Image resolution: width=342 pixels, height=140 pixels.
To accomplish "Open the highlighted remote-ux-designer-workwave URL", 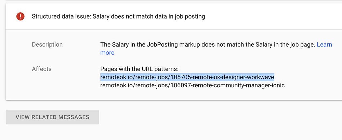I will tap(187, 77).
